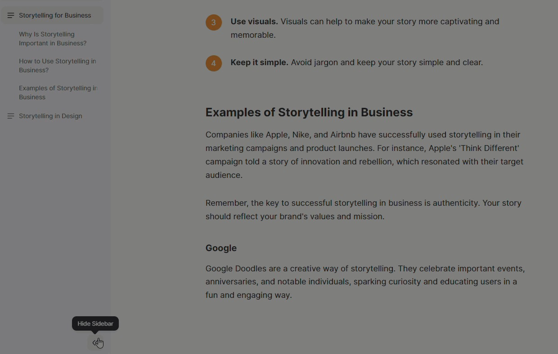Image resolution: width=558 pixels, height=354 pixels.
Task: Click the bold 'Use visuals.' text
Action: point(254,22)
